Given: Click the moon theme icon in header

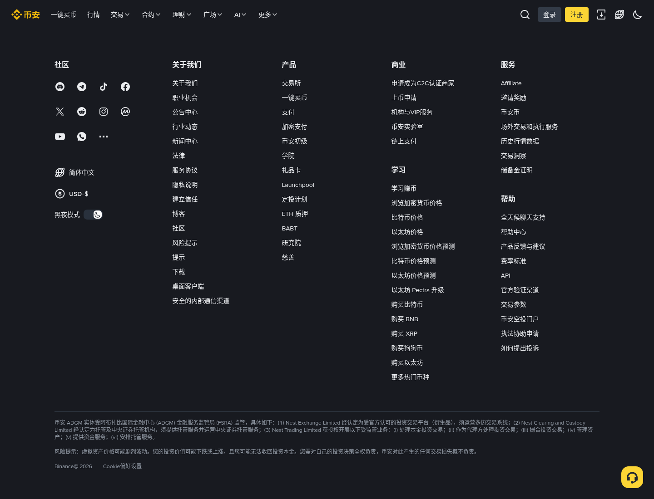Looking at the screenshot, I should [638, 15].
